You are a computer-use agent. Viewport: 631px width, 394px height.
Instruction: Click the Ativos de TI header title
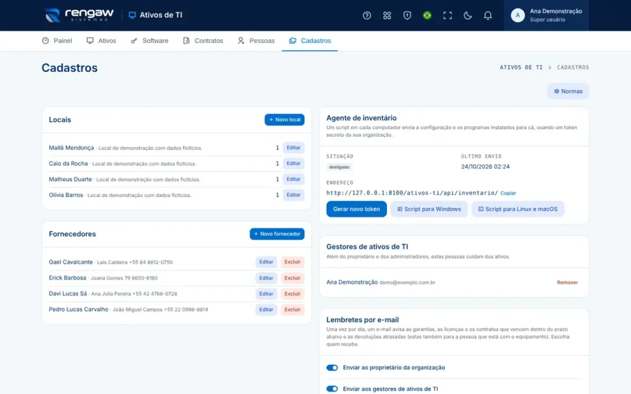(161, 15)
